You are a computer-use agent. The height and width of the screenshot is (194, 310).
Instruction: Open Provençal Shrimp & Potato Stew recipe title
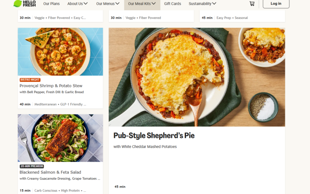point(51,86)
